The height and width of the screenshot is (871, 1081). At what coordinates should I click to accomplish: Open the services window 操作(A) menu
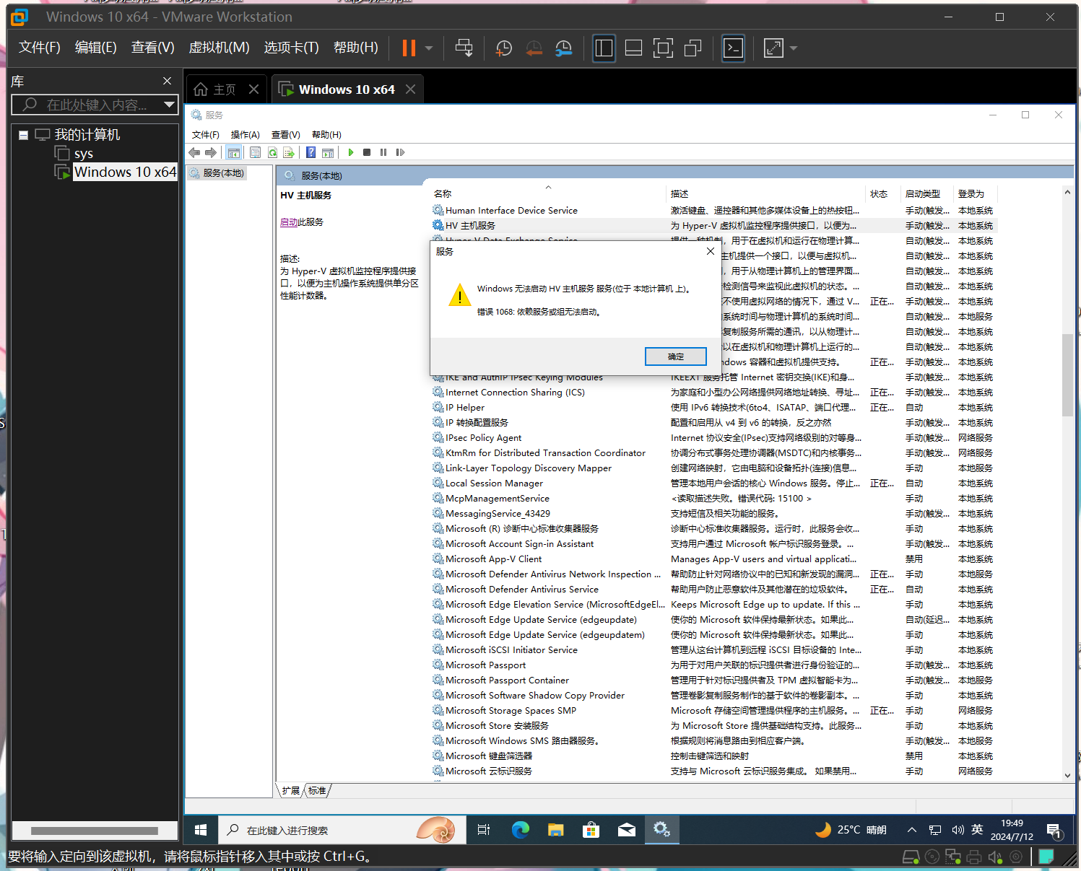tap(245, 135)
